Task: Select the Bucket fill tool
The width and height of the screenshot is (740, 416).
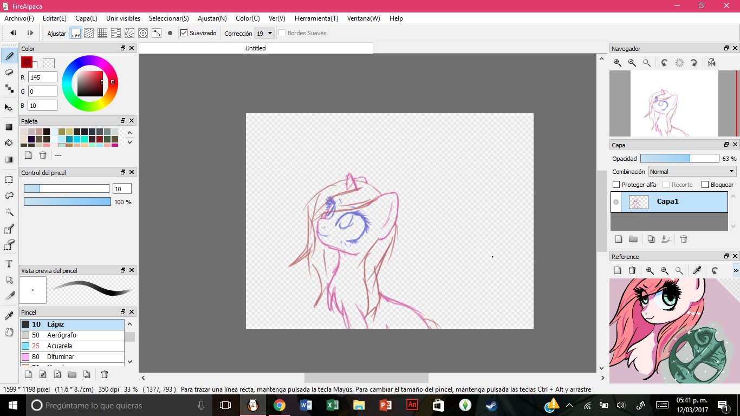Action: 9,143
